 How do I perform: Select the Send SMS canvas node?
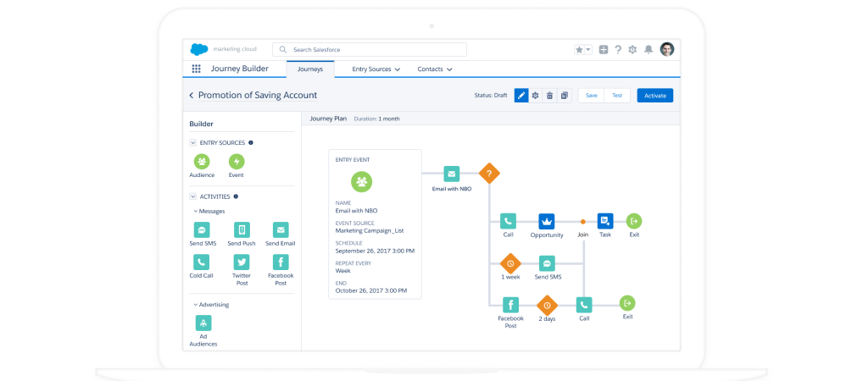pos(547,263)
